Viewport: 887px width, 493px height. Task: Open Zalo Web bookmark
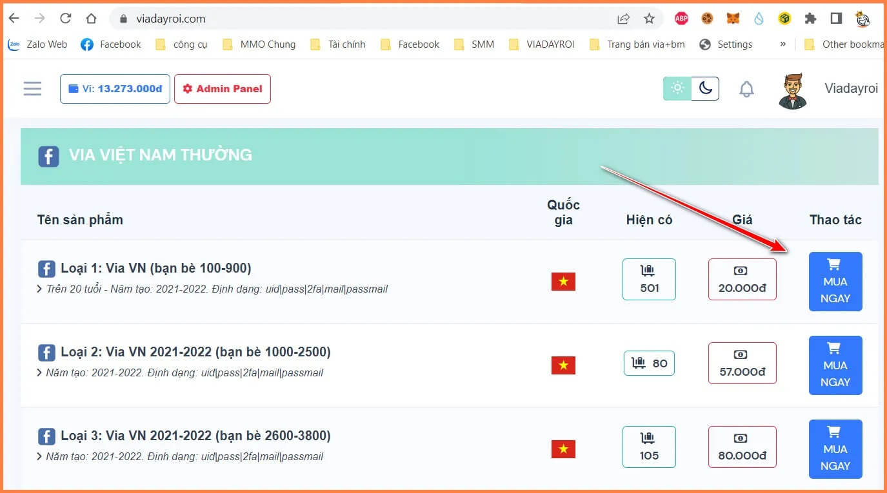(37, 44)
